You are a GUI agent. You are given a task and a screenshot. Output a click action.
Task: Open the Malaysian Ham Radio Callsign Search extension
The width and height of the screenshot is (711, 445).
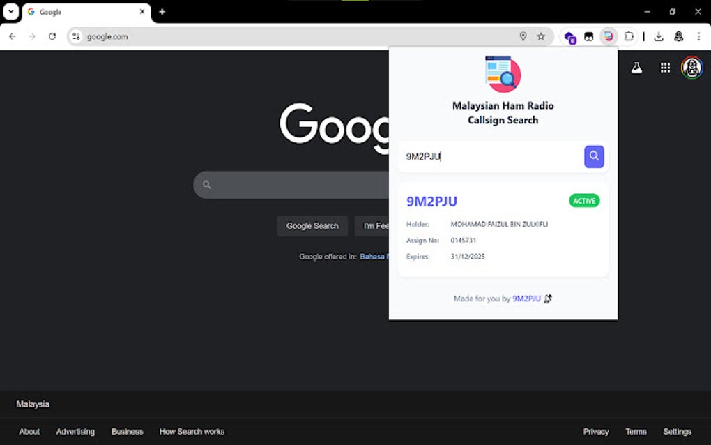tap(609, 36)
